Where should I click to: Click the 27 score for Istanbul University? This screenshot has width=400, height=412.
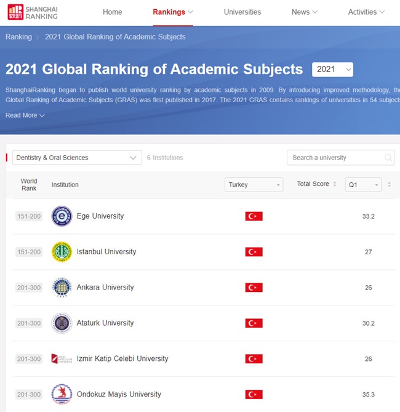click(369, 252)
